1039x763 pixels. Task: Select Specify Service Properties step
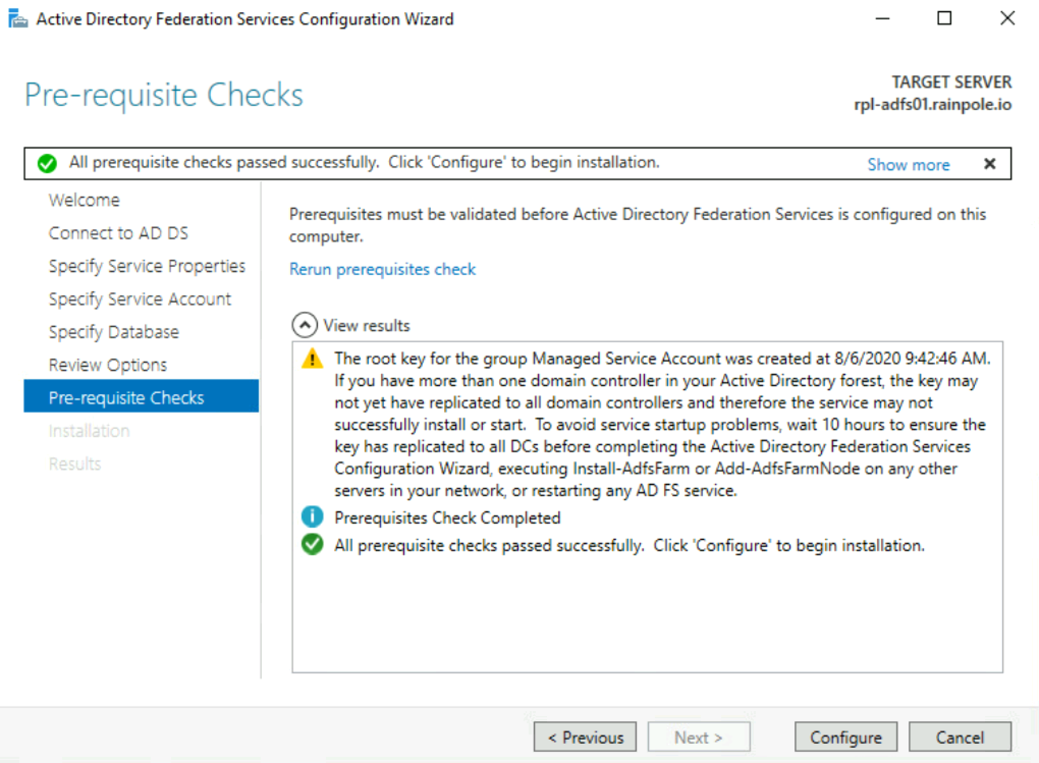click(x=147, y=266)
